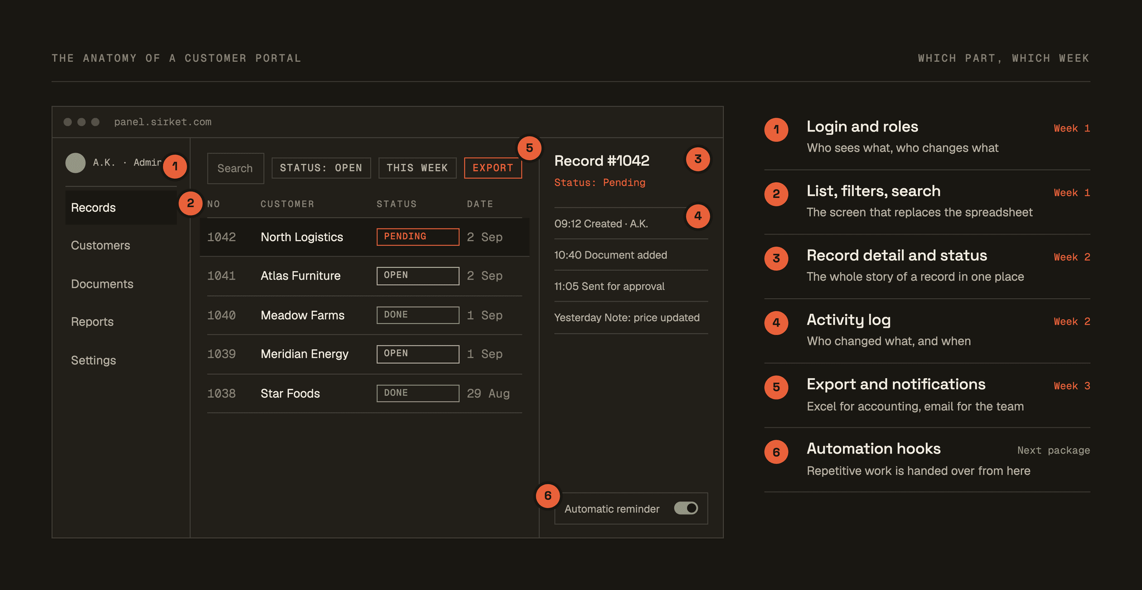Select the 10:40 Document added entry

point(631,255)
